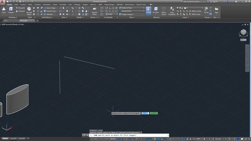Expand the Groups panel
Image resolution: width=251 pixels, height=141 pixels.
tap(207, 17)
